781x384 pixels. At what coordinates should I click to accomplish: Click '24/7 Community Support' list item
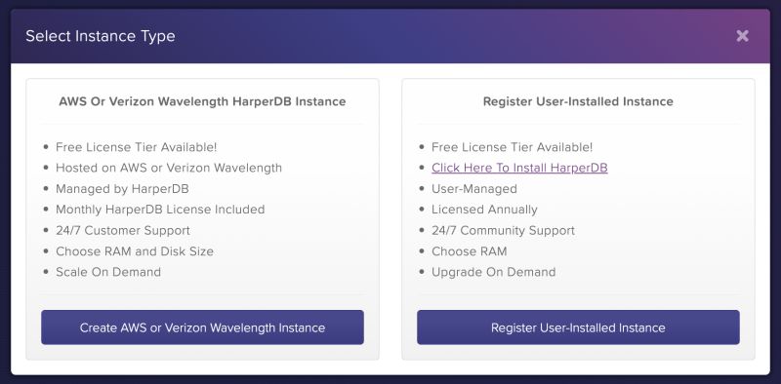click(x=503, y=231)
